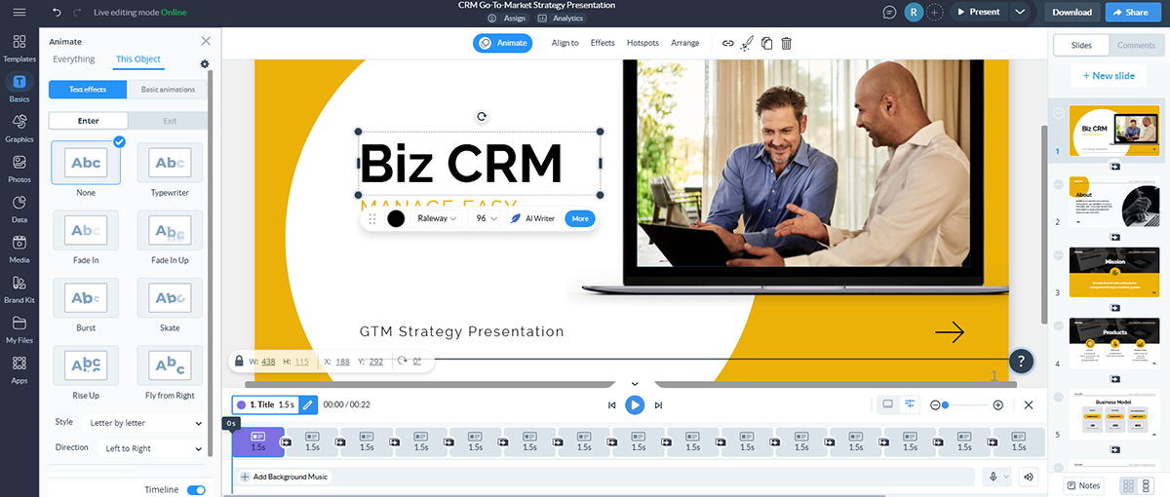Click the link icon in top toolbar
Viewport: 1170px width, 497px height.
pyautogui.click(x=727, y=43)
